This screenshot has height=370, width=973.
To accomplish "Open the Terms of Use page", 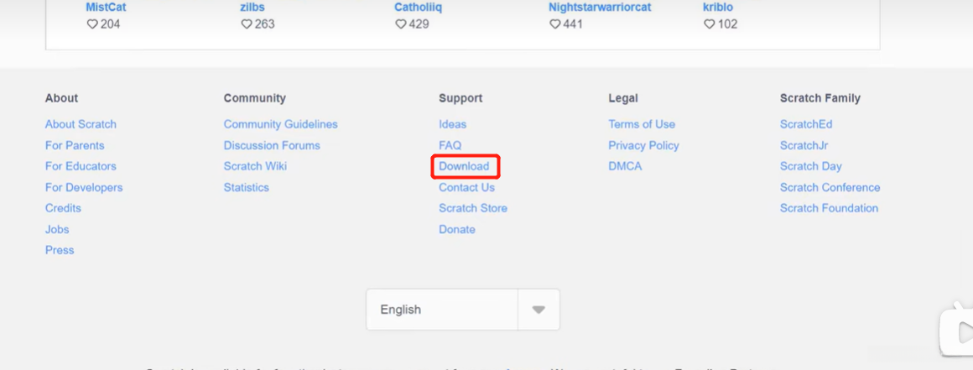I will click(642, 124).
